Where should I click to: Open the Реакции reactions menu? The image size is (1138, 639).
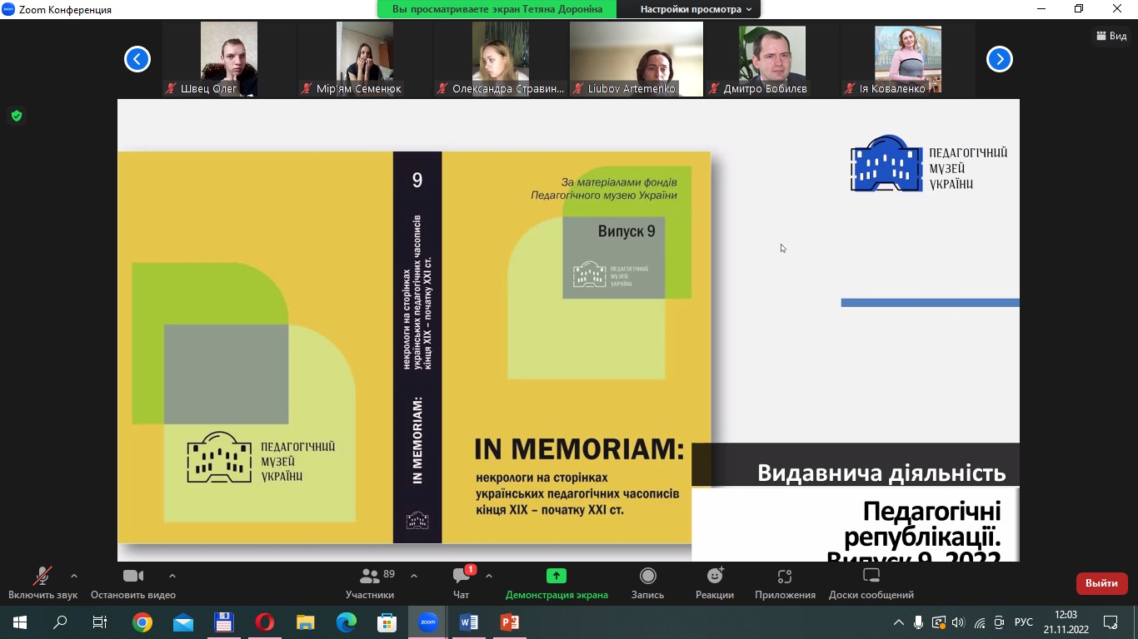click(x=715, y=582)
